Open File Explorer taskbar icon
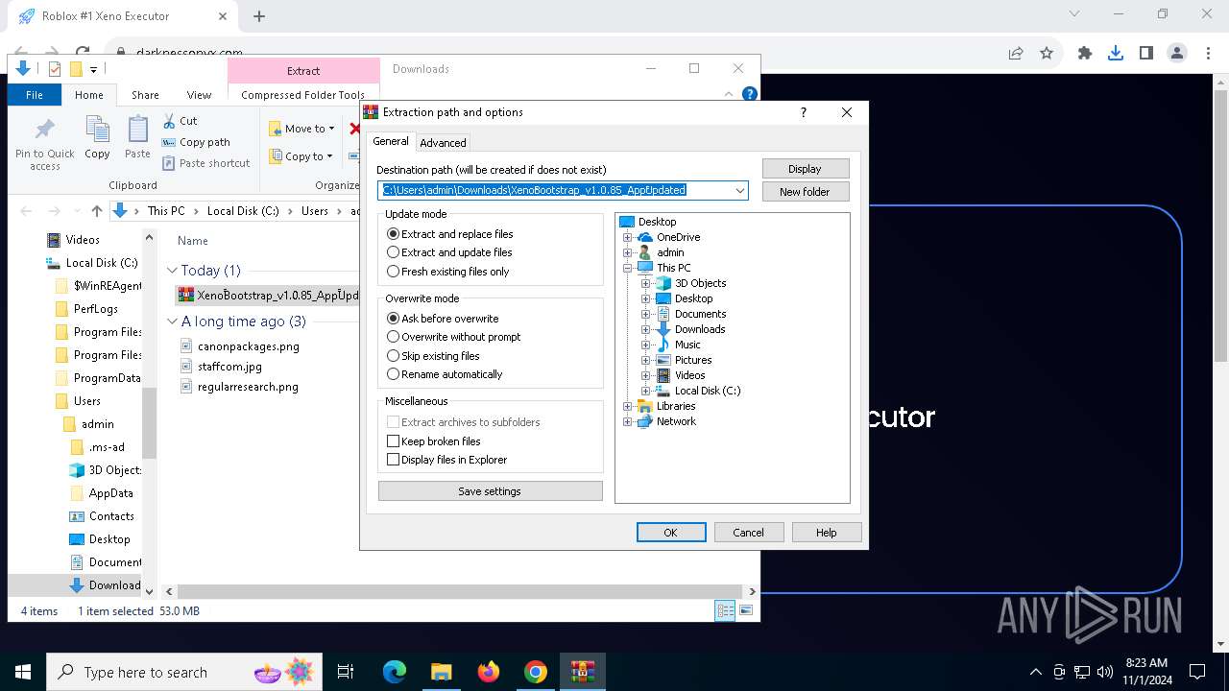This screenshot has height=691, width=1229. [x=442, y=672]
